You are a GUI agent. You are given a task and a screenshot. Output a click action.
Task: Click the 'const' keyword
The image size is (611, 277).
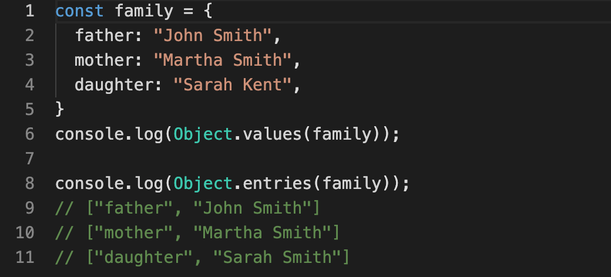pyautogui.click(x=79, y=11)
